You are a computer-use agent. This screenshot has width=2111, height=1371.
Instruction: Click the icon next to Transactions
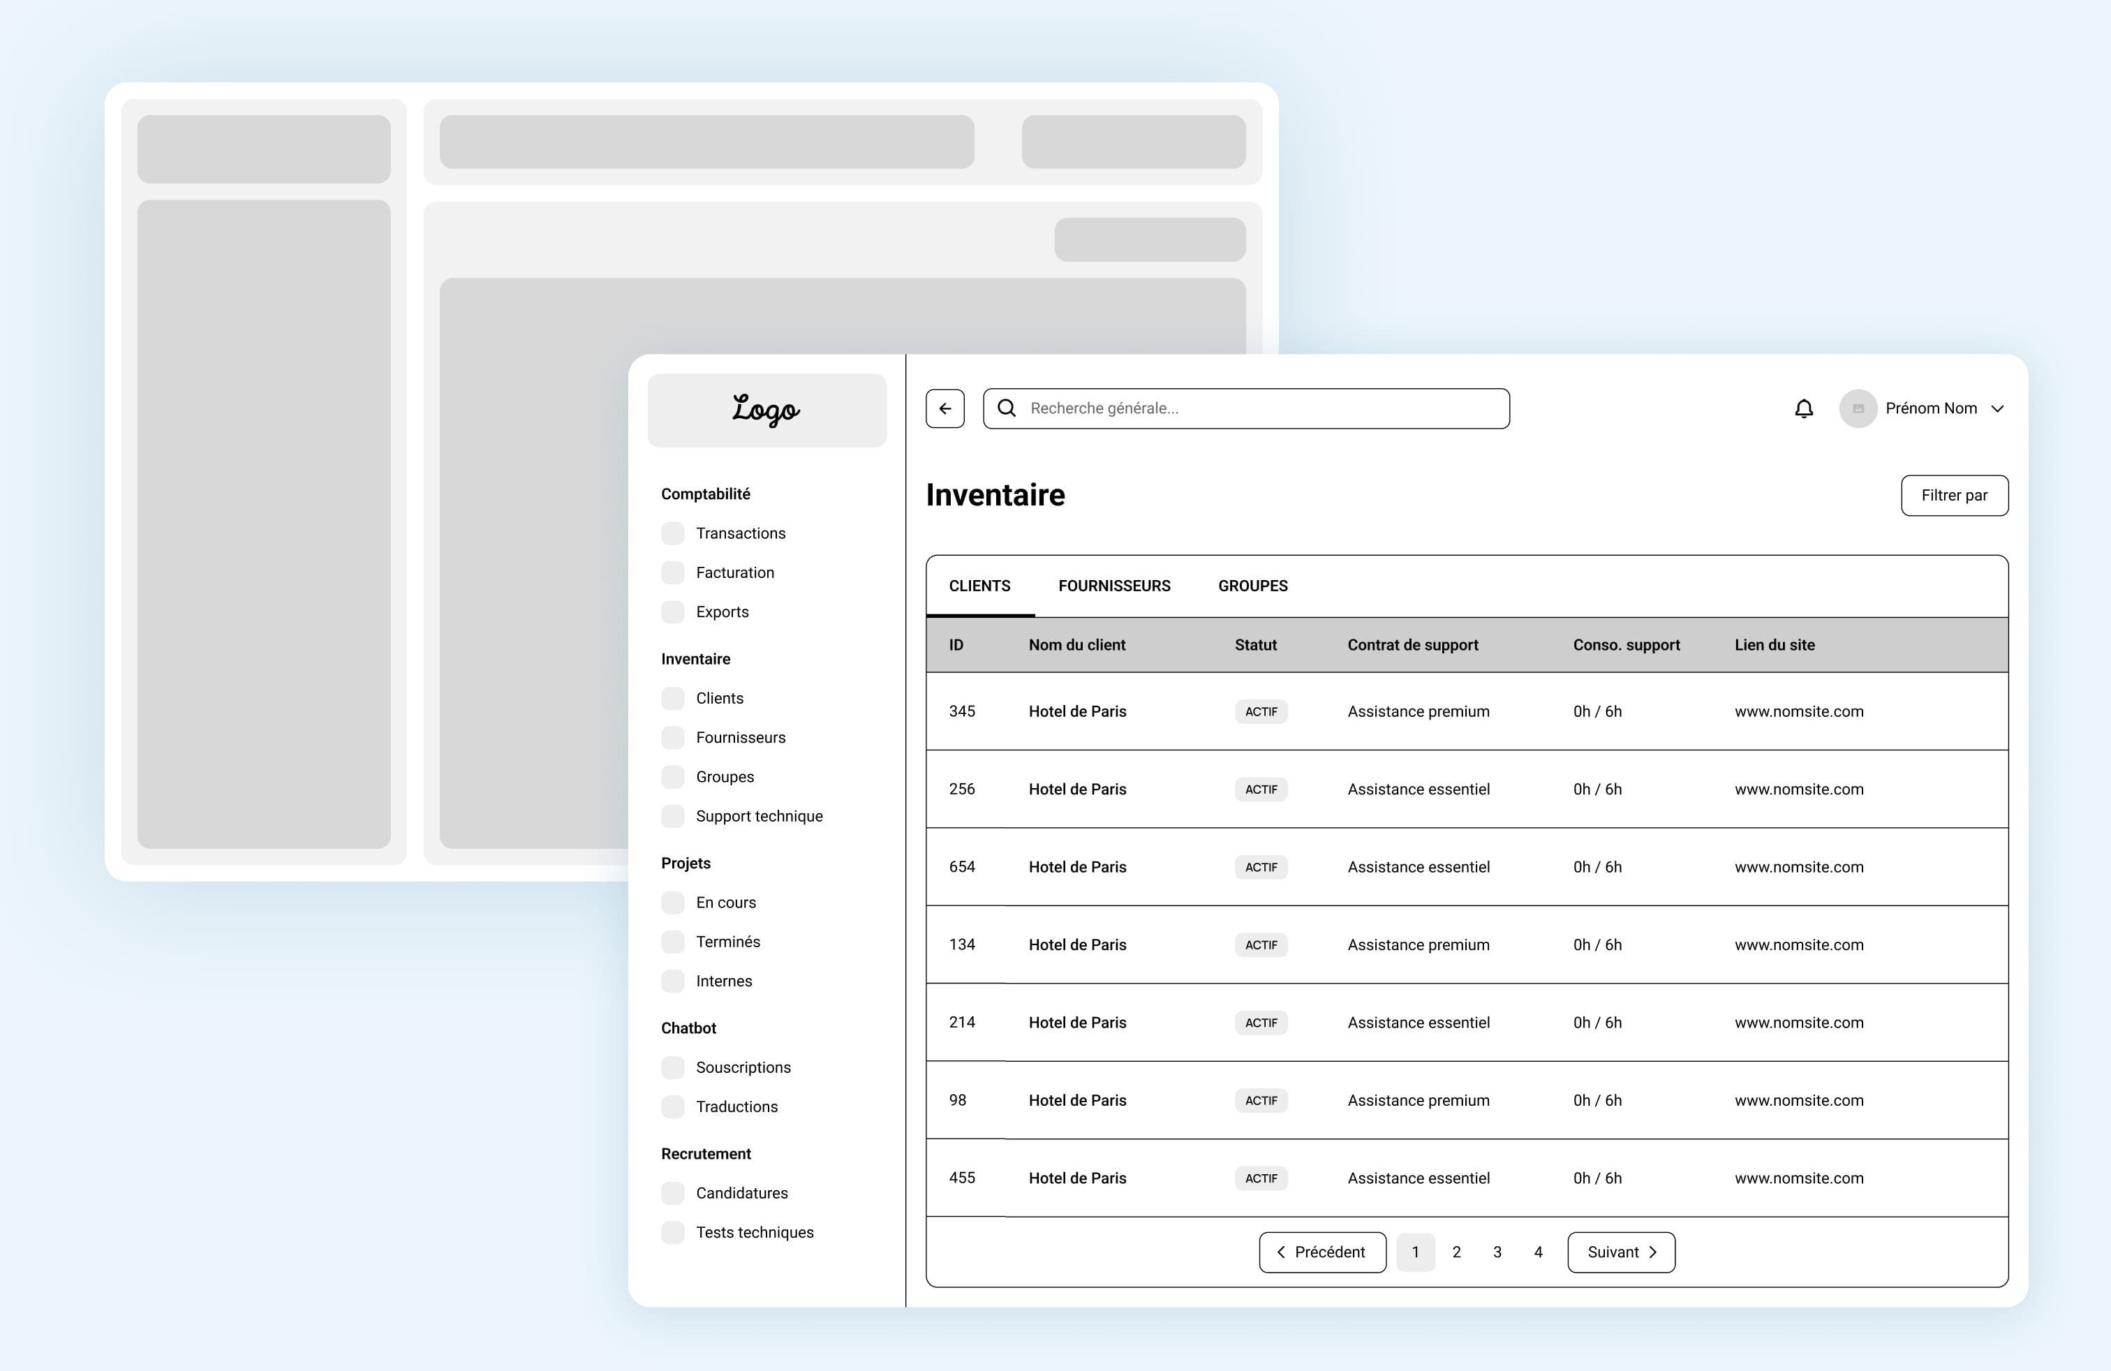tap(673, 533)
